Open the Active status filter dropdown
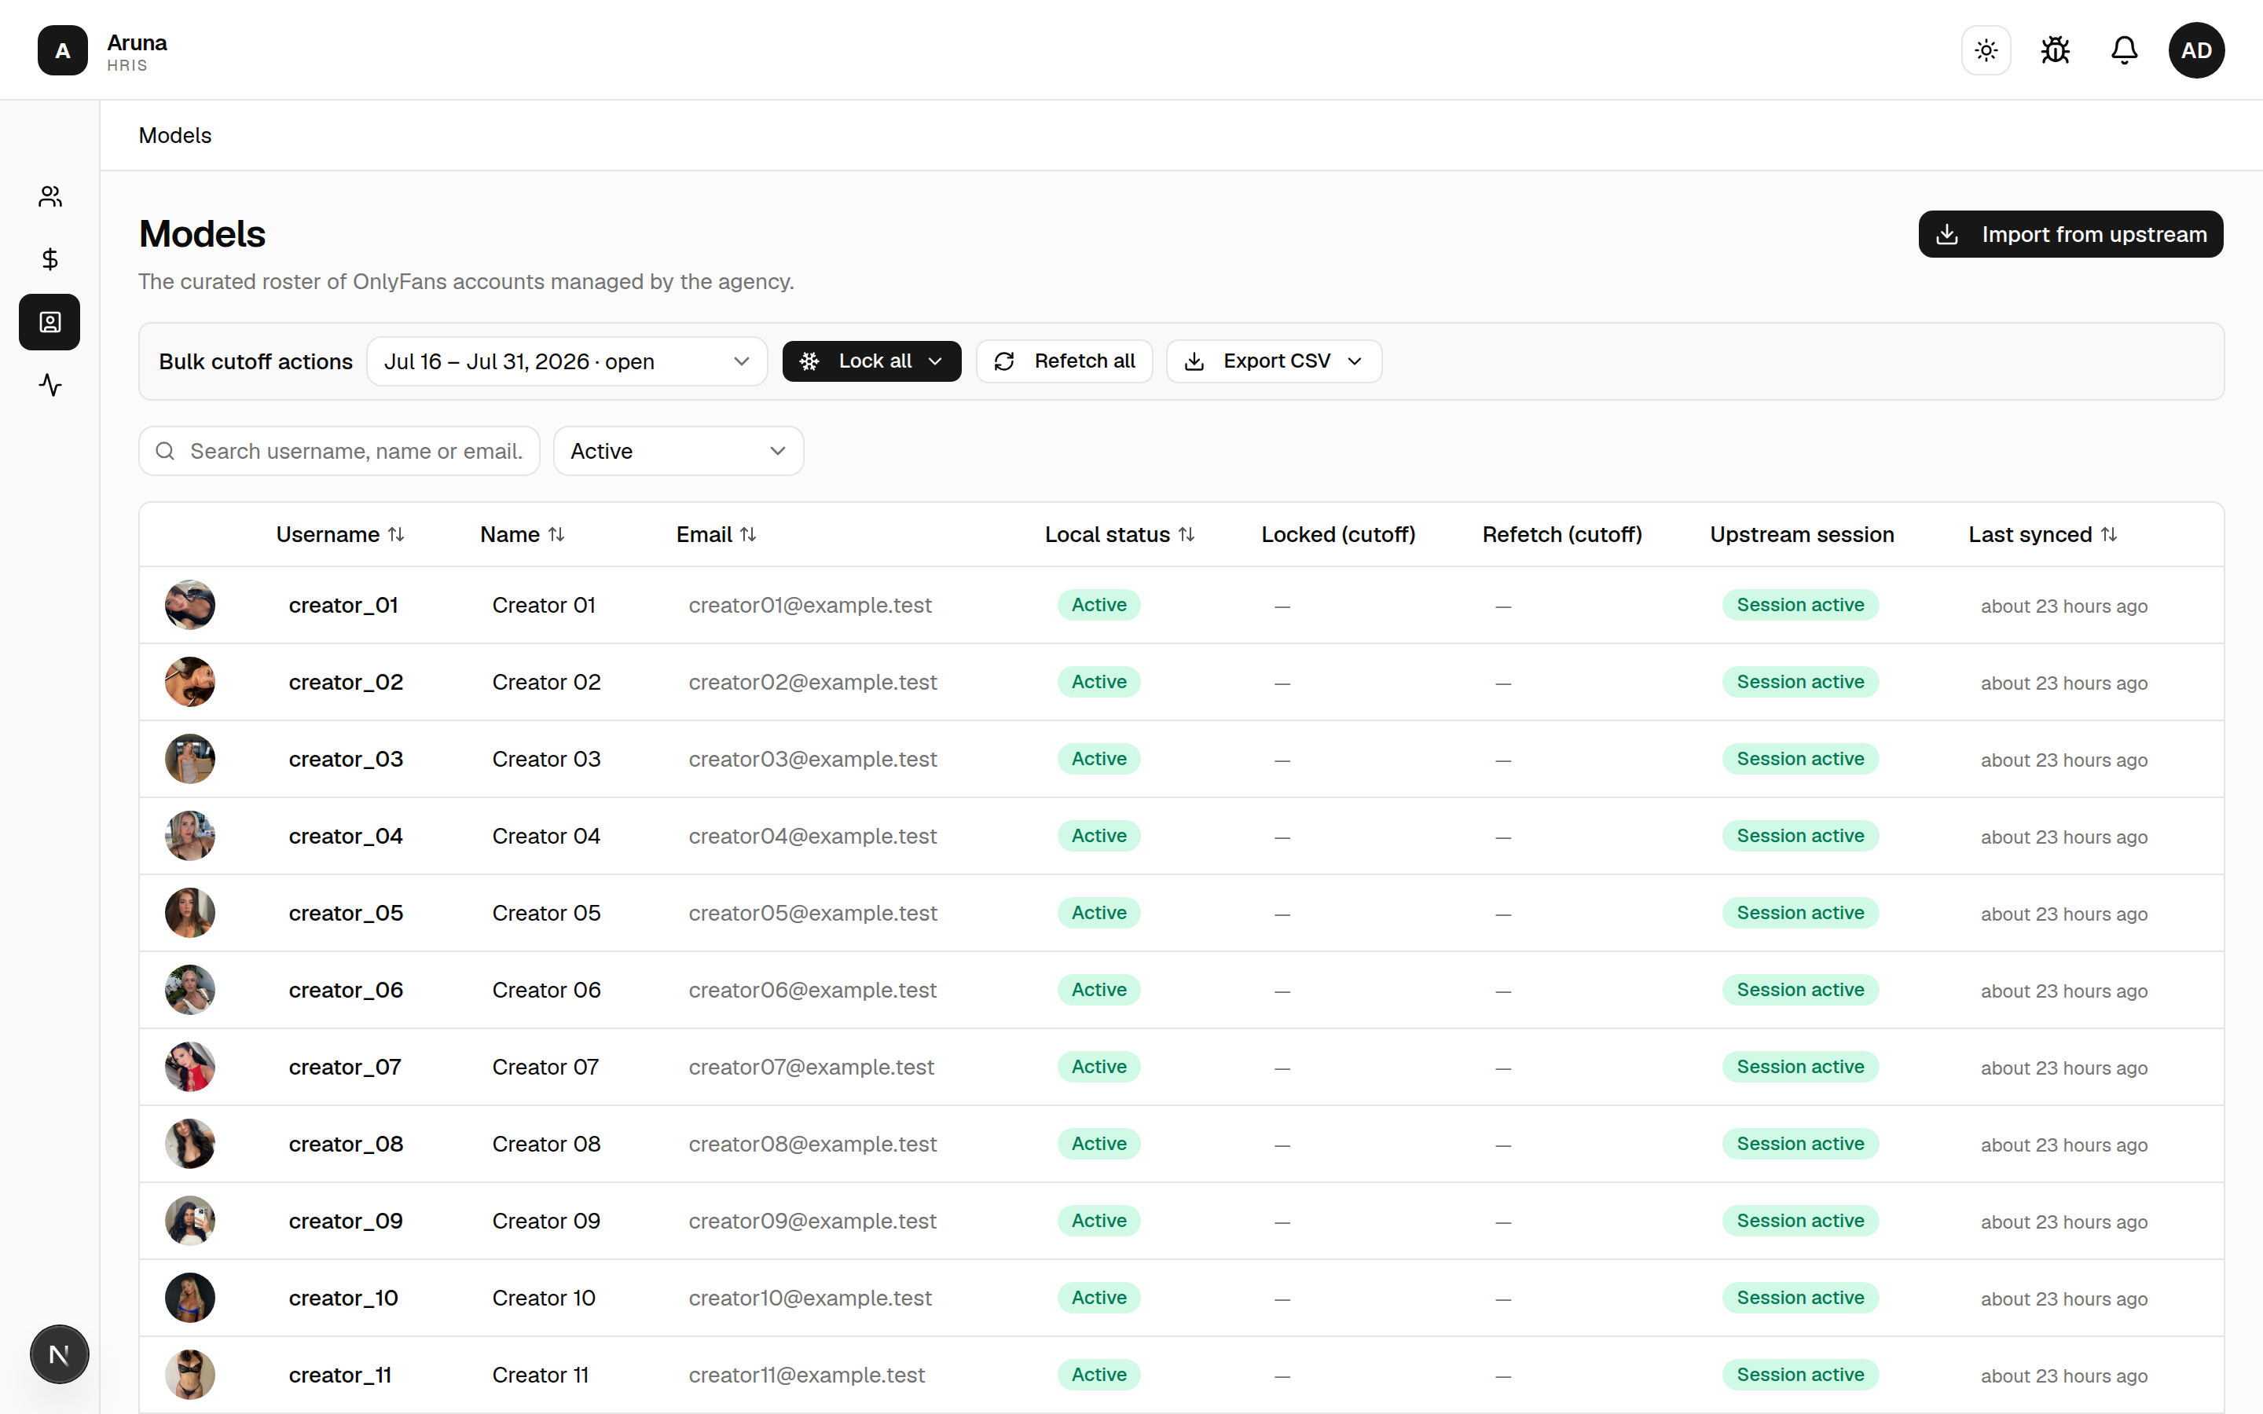The image size is (2263, 1414). [x=678, y=451]
